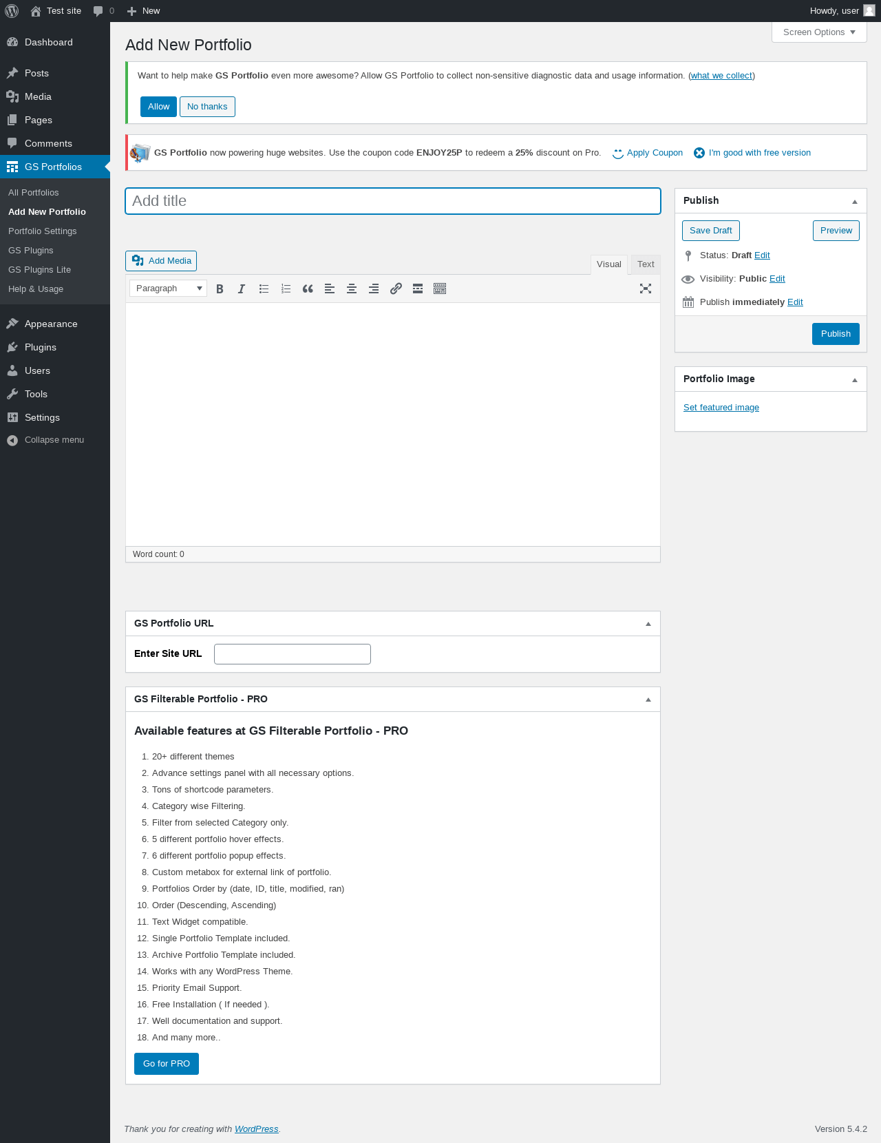Click Save Draft button

click(x=711, y=231)
